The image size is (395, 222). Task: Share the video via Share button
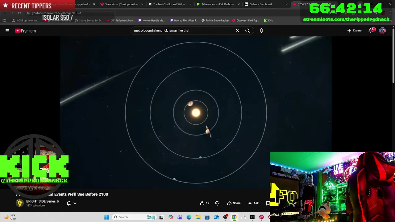coord(234,203)
